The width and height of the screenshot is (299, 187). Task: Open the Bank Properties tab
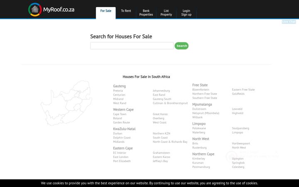[x=146, y=12]
